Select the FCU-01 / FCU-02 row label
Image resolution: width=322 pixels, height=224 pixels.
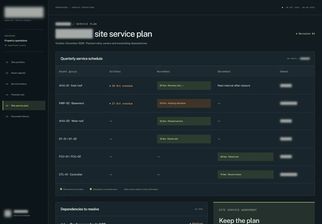(70, 156)
